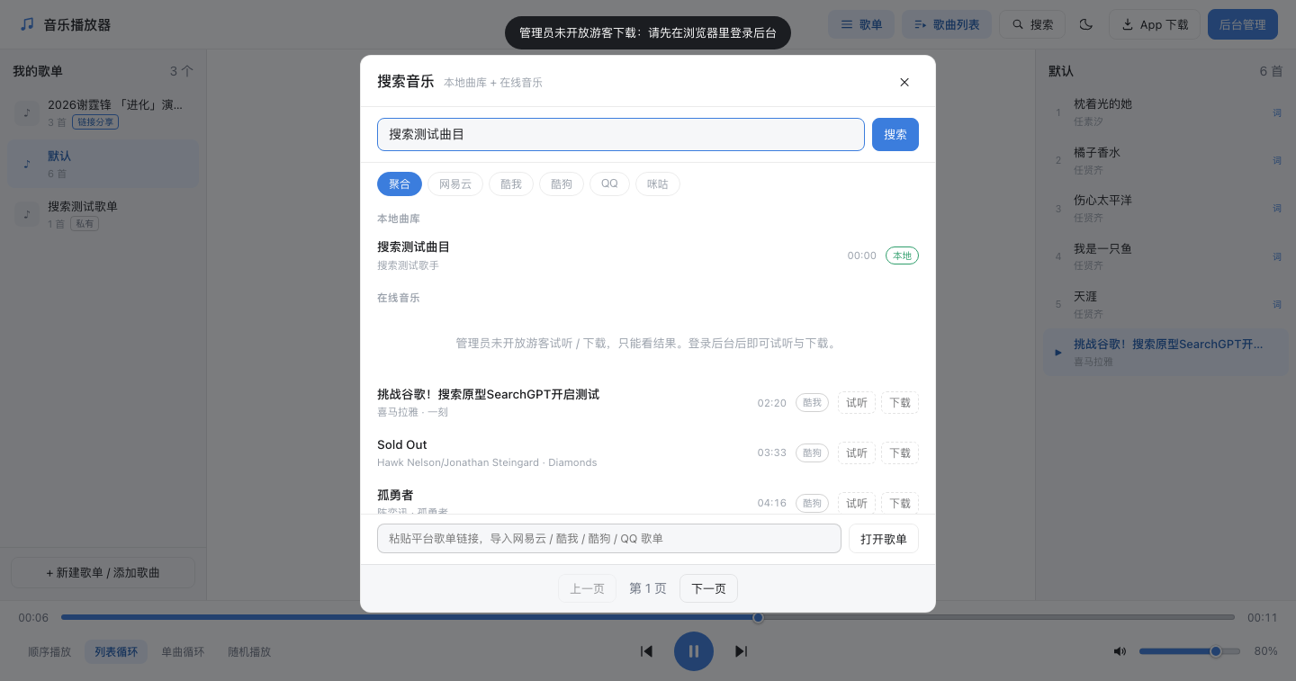Click the 词 lyrics icon for 枕着光的她

pyautogui.click(x=1277, y=112)
